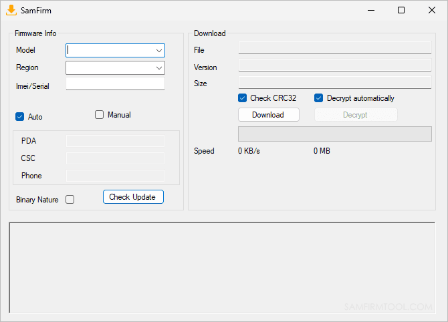The image size is (448, 322).
Task: Click inside the log output area
Action: tap(222, 267)
